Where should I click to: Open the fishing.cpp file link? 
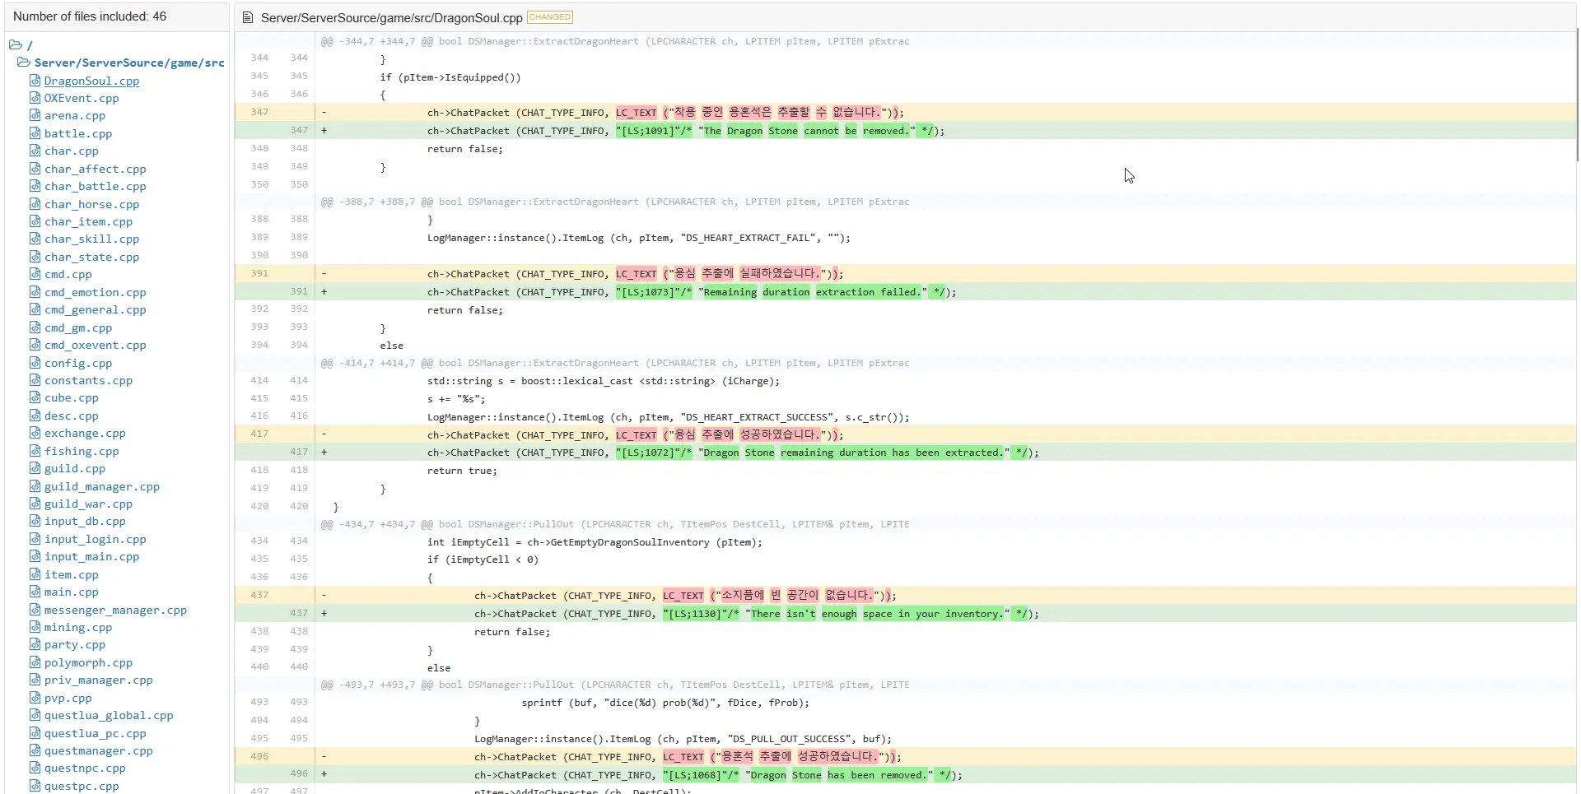click(x=82, y=451)
